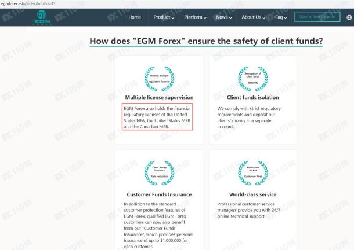Screen dimensions: 354x250
Task: Expand the Product dropdown menu
Action: tap(164, 17)
